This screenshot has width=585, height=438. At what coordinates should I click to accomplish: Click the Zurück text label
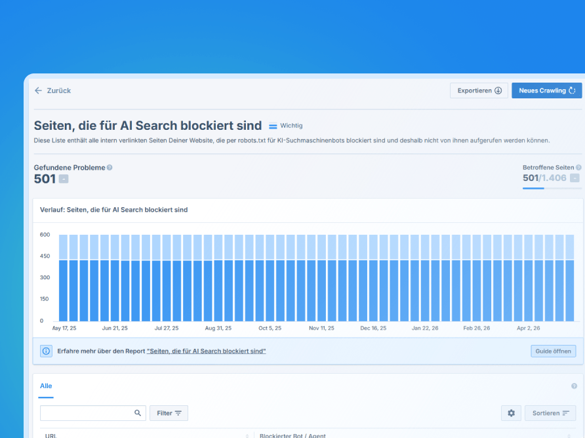click(x=59, y=90)
